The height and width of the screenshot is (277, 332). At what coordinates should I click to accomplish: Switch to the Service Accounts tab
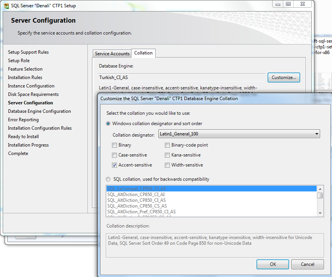point(112,54)
